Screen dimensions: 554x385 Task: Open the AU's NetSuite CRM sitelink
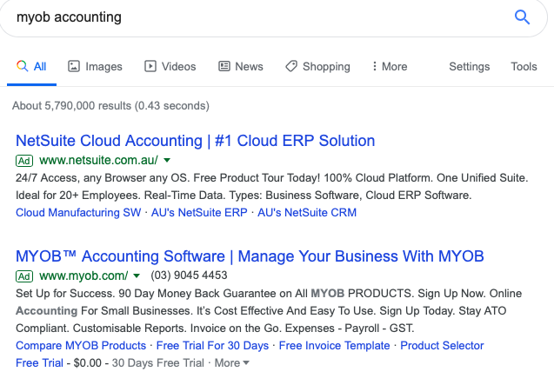[x=307, y=213]
